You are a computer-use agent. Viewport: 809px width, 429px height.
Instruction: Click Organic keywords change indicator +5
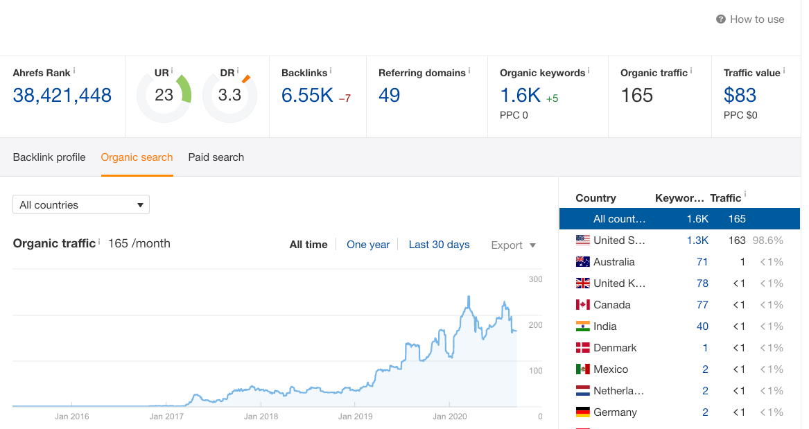(x=552, y=98)
